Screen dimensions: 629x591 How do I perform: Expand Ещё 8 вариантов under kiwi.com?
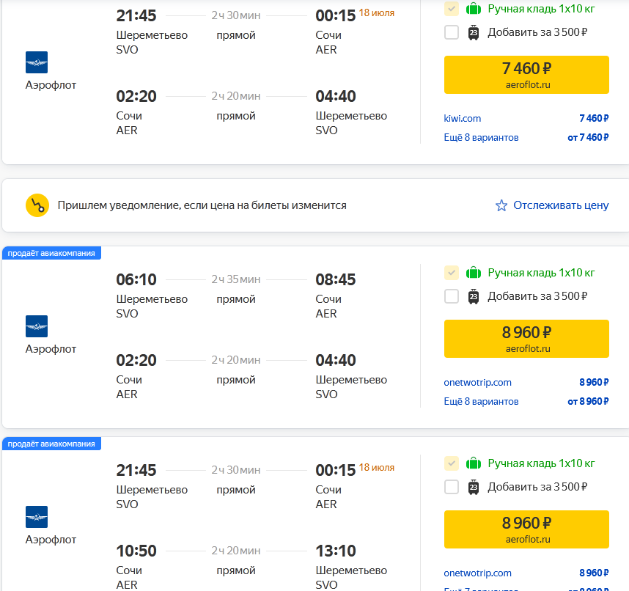click(x=481, y=137)
